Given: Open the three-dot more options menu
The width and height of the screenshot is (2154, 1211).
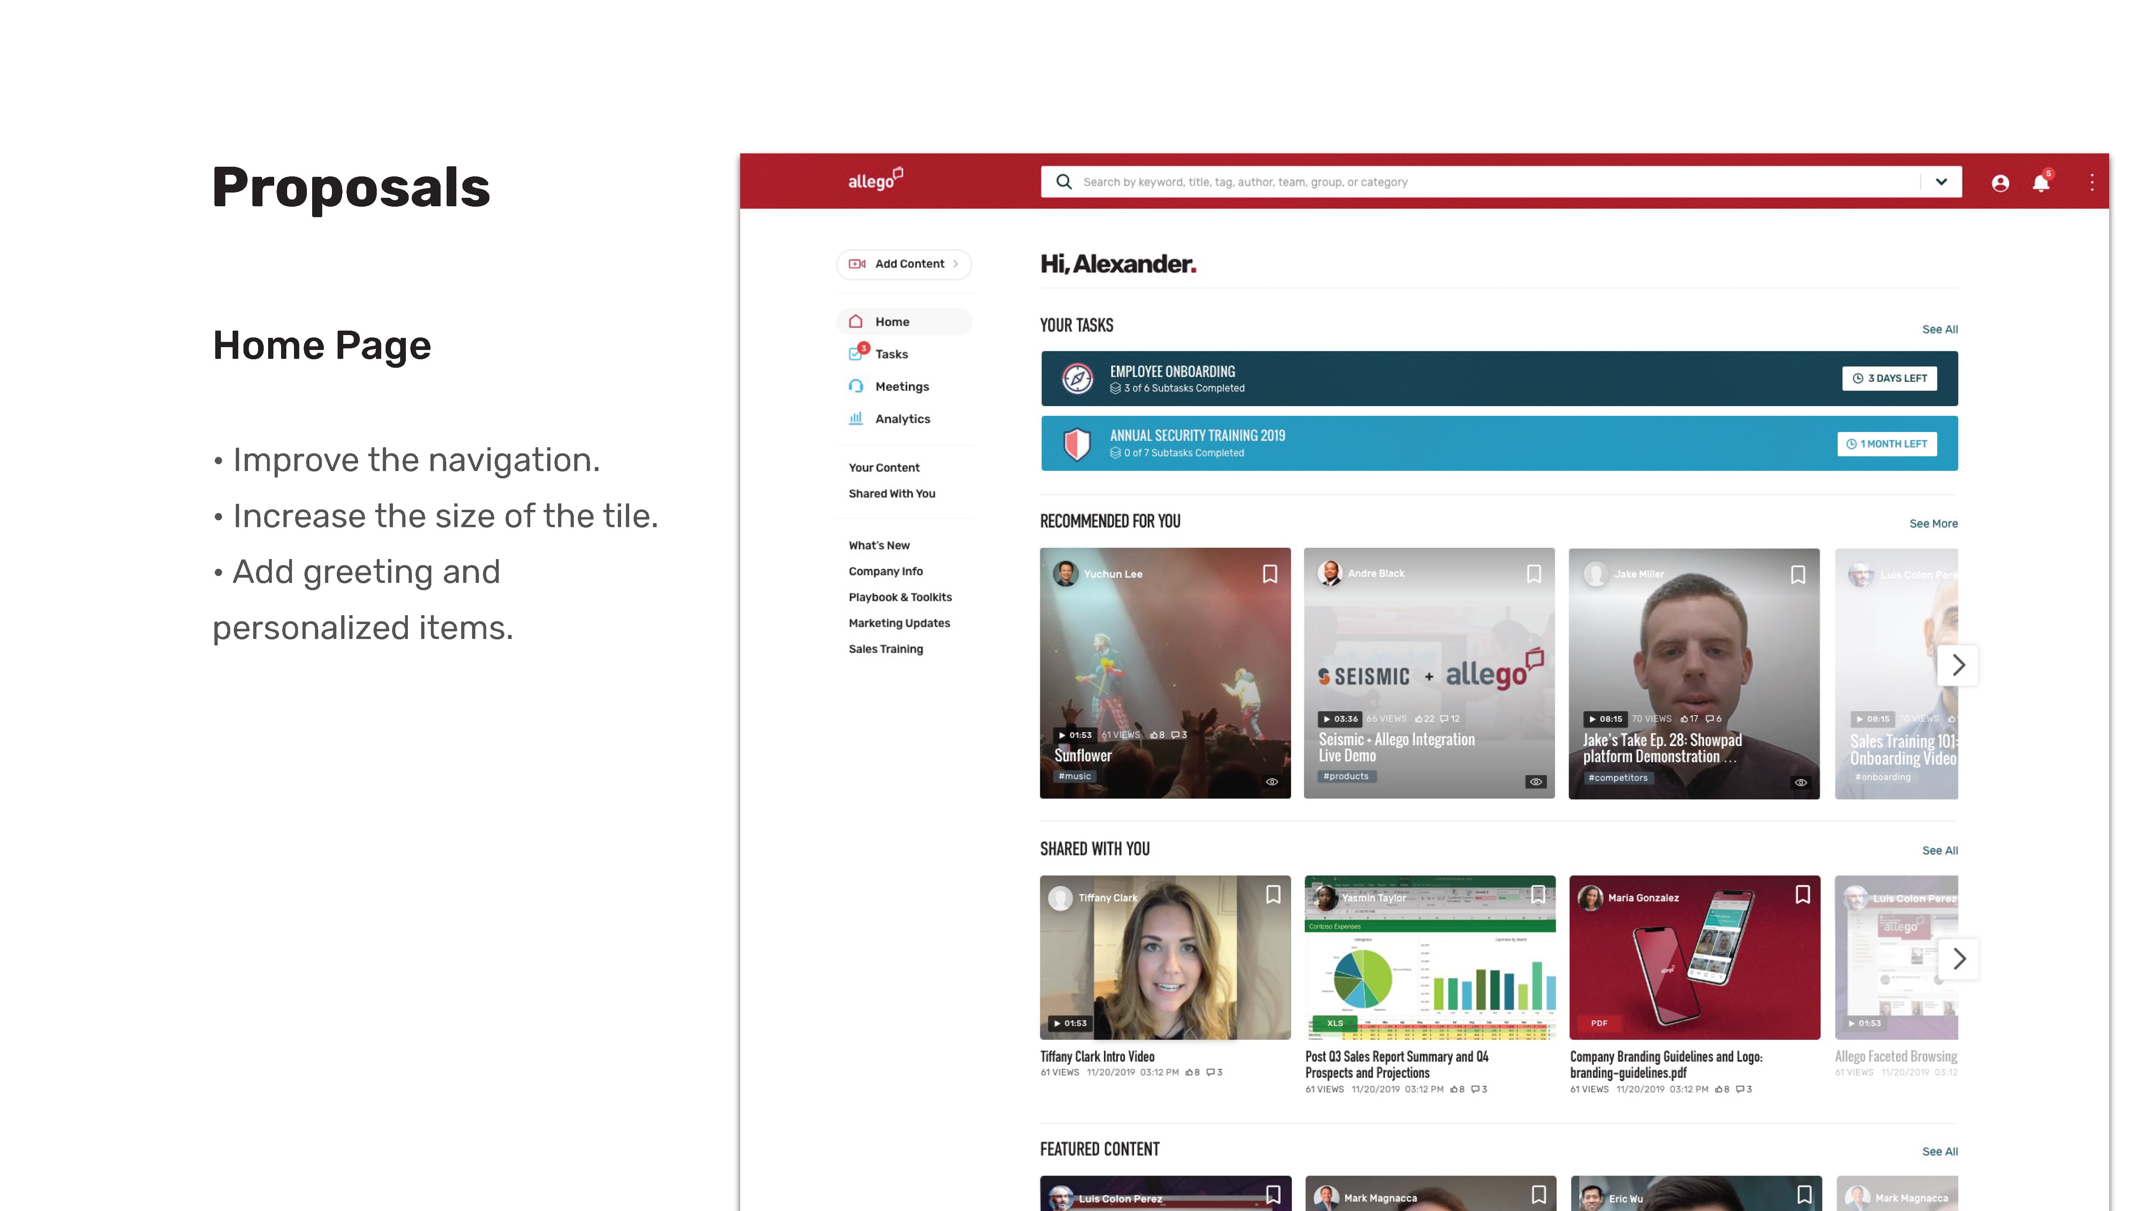Looking at the screenshot, I should pyautogui.click(x=2091, y=182).
